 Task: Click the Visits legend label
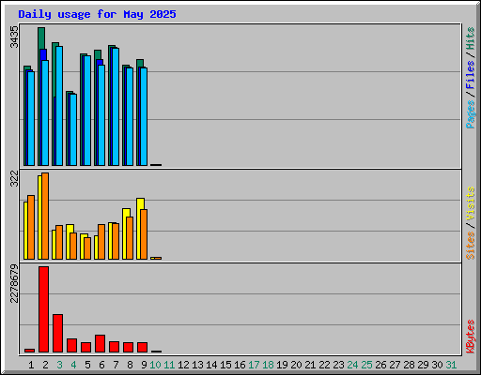(470, 203)
